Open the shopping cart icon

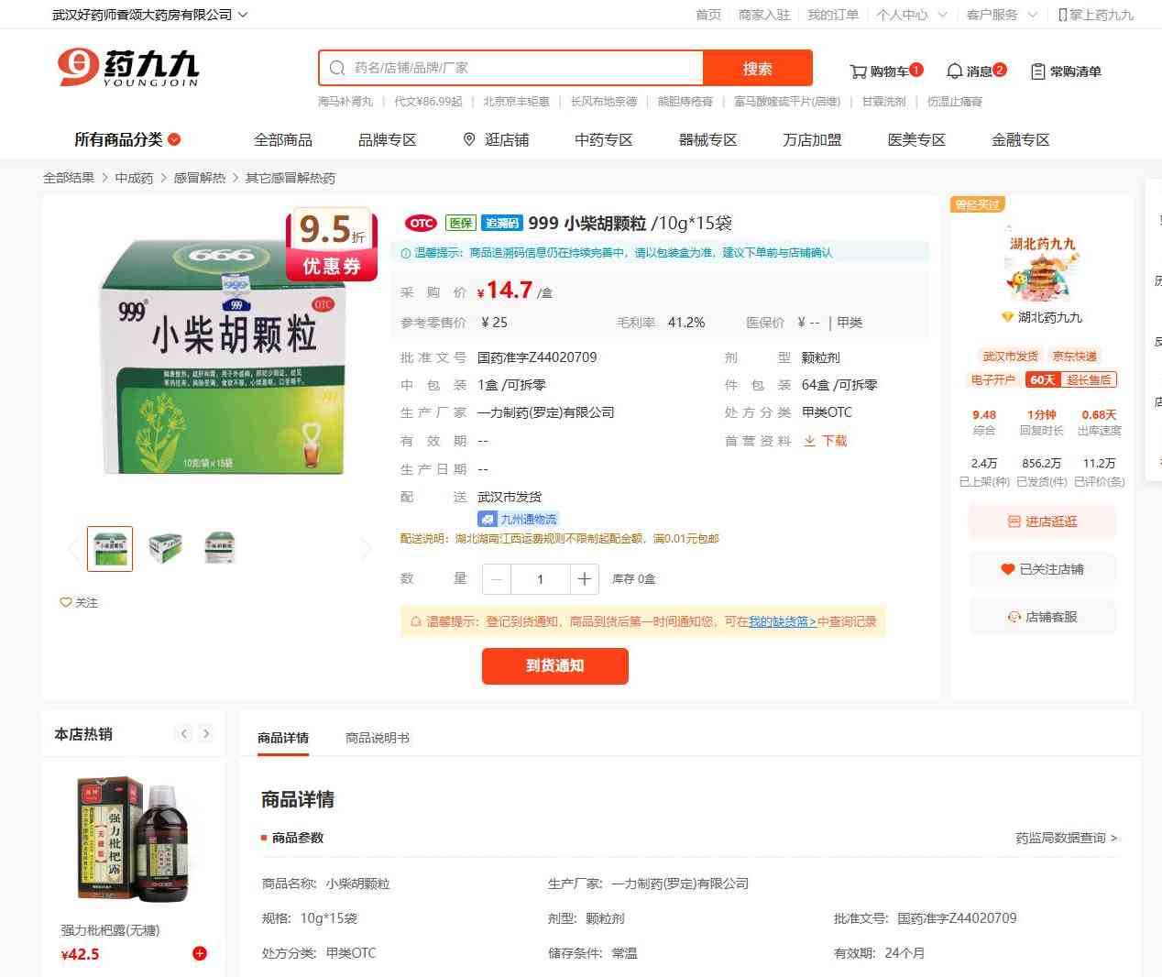(858, 71)
